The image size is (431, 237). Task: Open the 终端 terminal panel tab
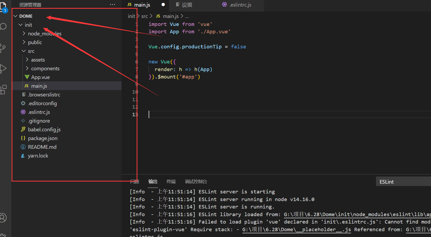[171, 182]
